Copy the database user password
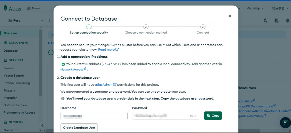The width and height of the screenshot is (291, 133). coord(213,116)
